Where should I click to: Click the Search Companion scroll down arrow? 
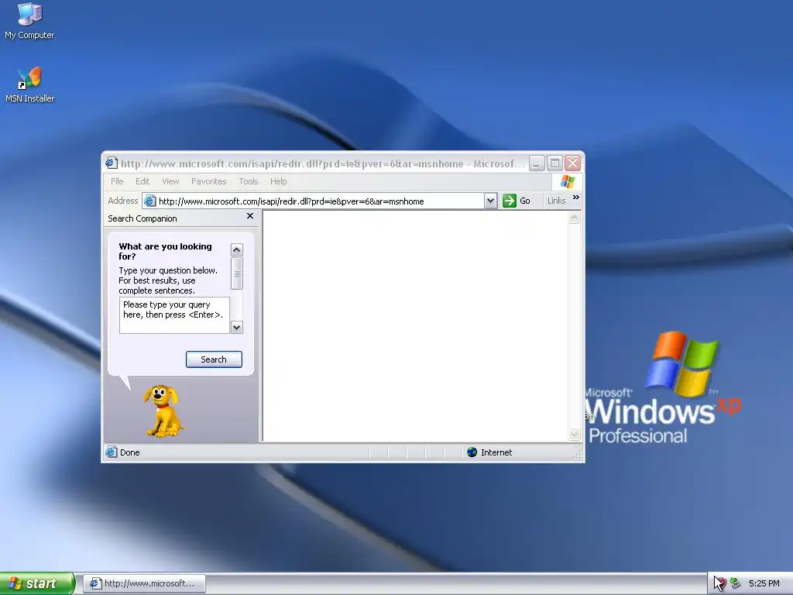click(x=237, y=328)
